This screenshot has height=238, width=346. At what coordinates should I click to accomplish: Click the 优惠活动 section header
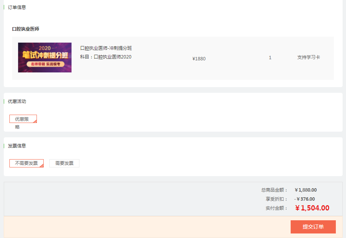[17, 101]
